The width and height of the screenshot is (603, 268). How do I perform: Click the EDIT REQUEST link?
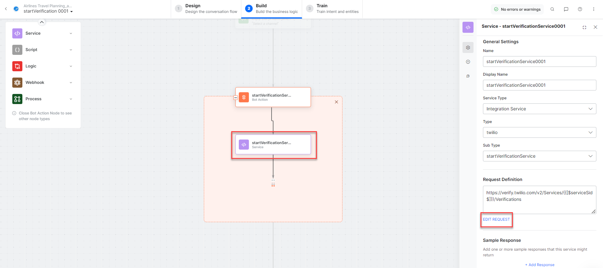pos(496,219)
